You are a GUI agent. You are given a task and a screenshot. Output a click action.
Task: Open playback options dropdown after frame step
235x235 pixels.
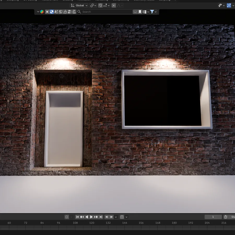[x=116, y=217]
